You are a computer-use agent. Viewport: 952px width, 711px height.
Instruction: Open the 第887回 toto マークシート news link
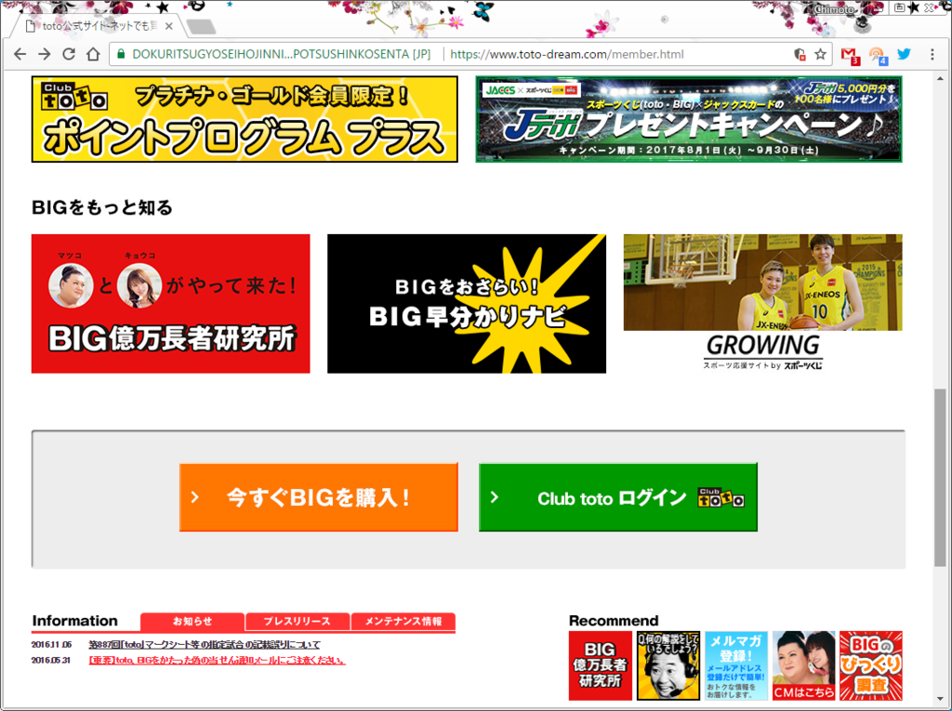[205, 645]
